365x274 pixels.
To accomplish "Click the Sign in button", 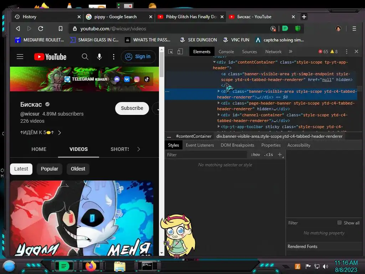I will pos(138,57).
